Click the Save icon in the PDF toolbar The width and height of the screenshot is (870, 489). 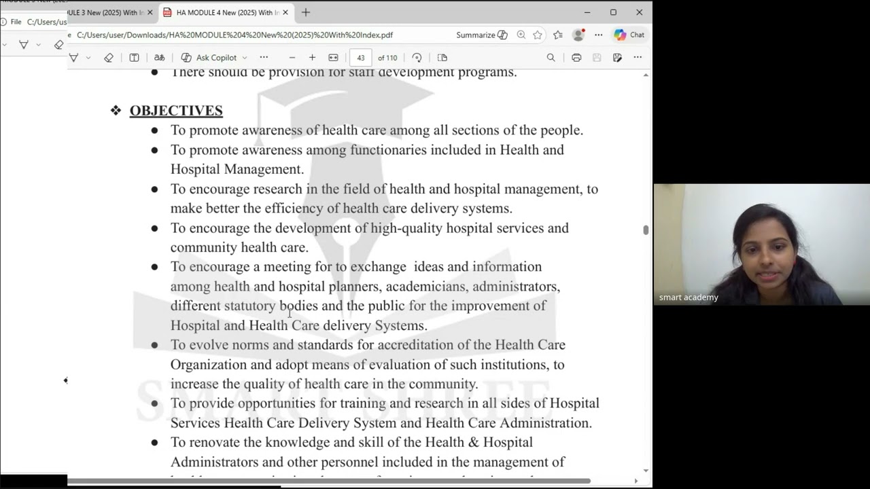(x=597, y=58)
